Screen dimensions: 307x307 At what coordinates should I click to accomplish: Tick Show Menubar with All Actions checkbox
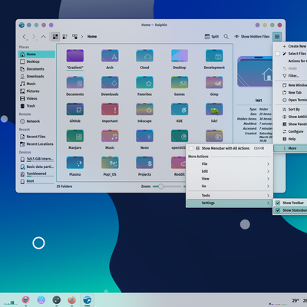191,148
